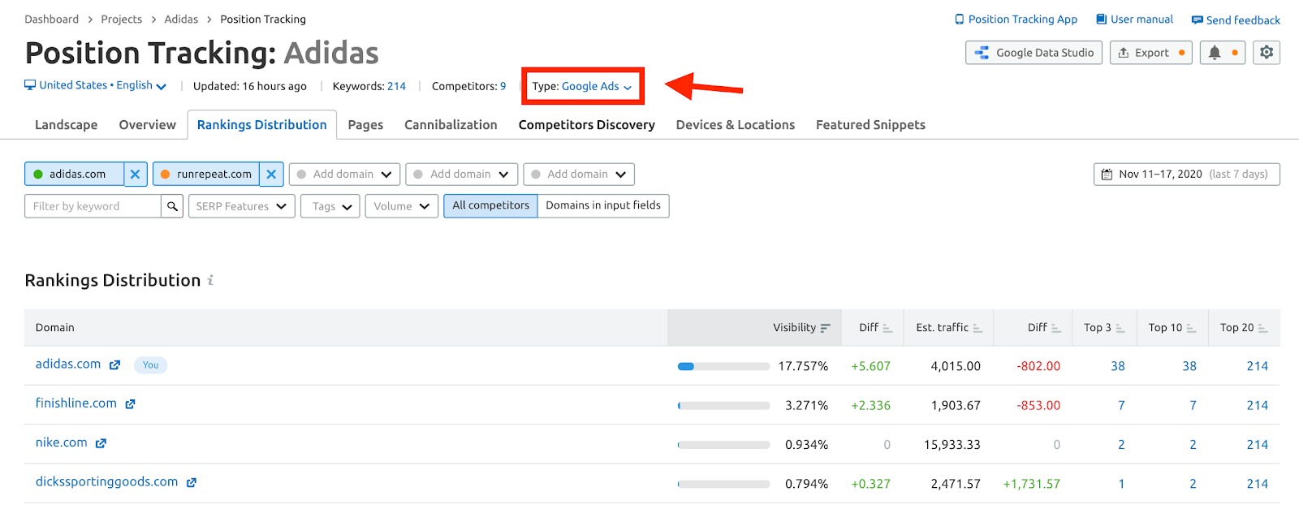Open finishline.com external link icon
The height and width of the screenshot is (509, 1299).
[130, 404]
